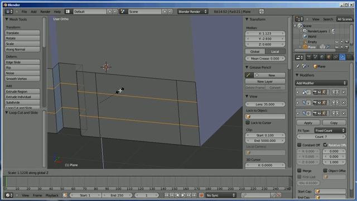Viewport: 357px width, 201px height.
Task: Open the All Scenes outliner display dropdown
Action: [345, 19]
